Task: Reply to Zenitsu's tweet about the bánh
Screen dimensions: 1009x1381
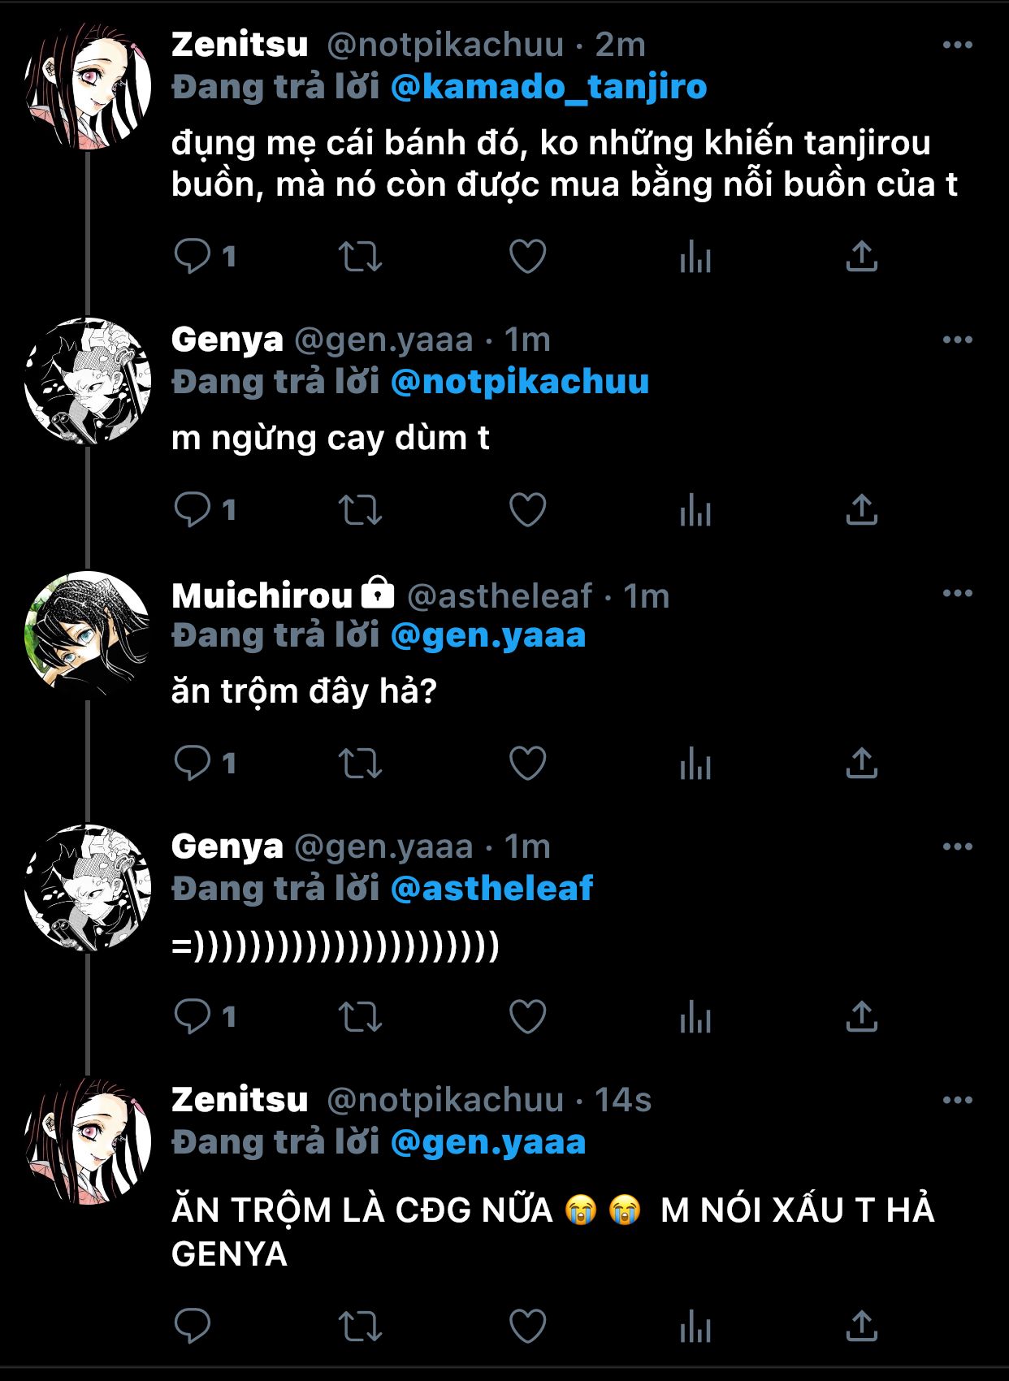Action: (x=193, y=257)
